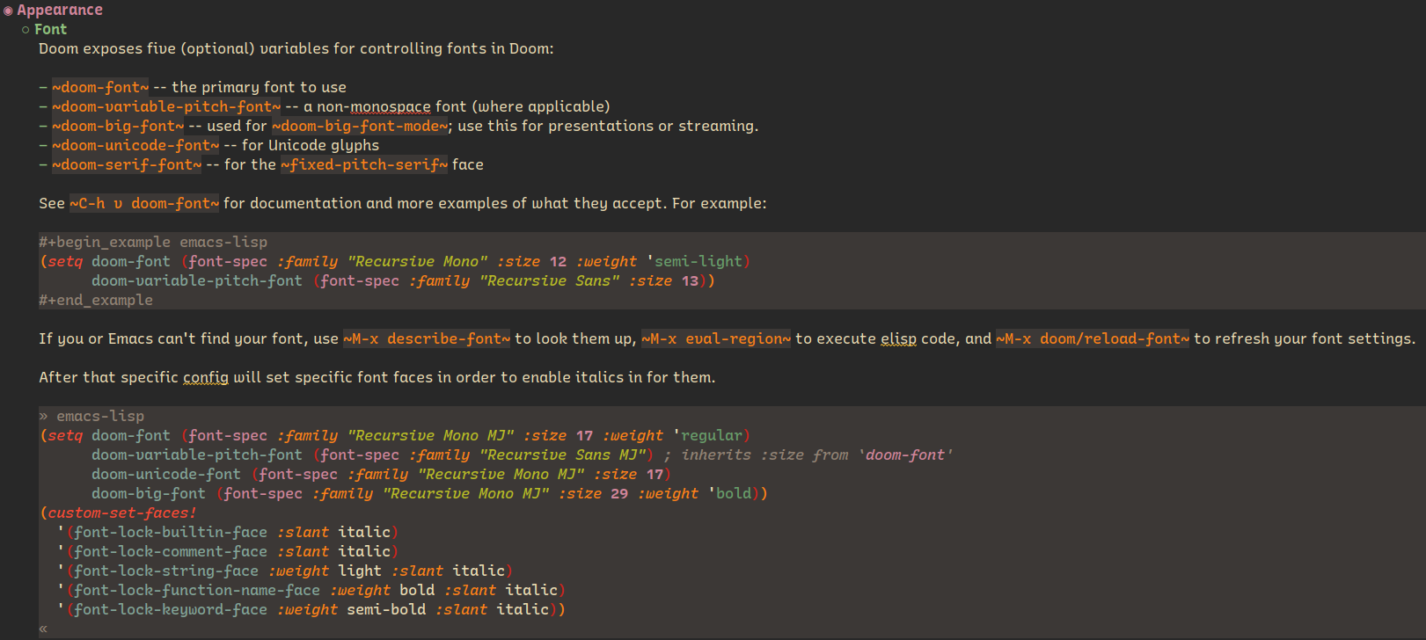
Task: Click ~M-x eval-region~ command text
Action: (716, 338)
